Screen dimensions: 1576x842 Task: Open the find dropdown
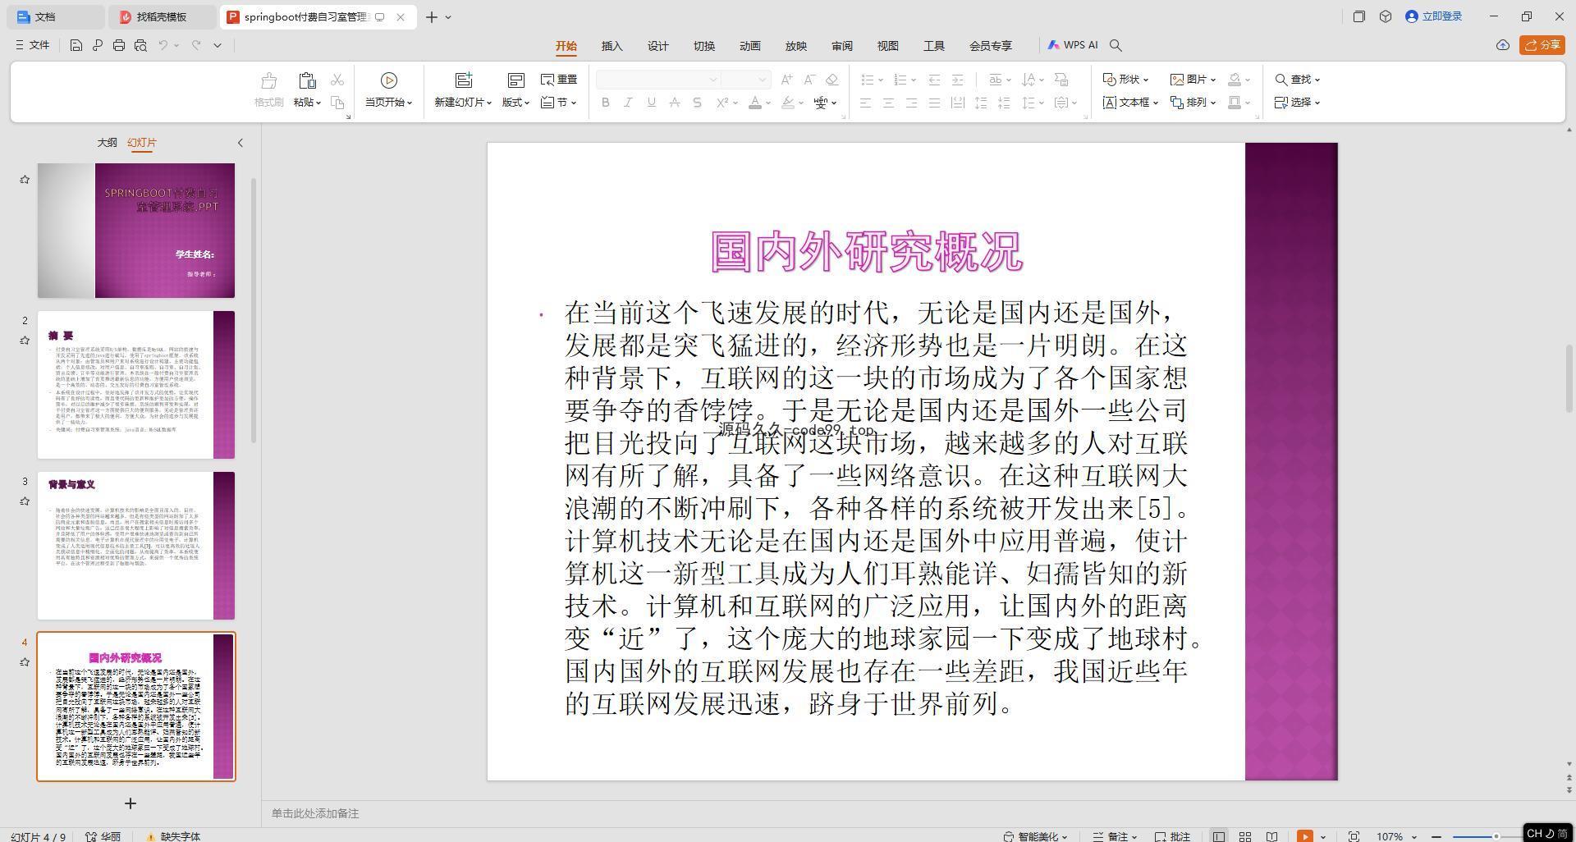(x=1297, y=80)
